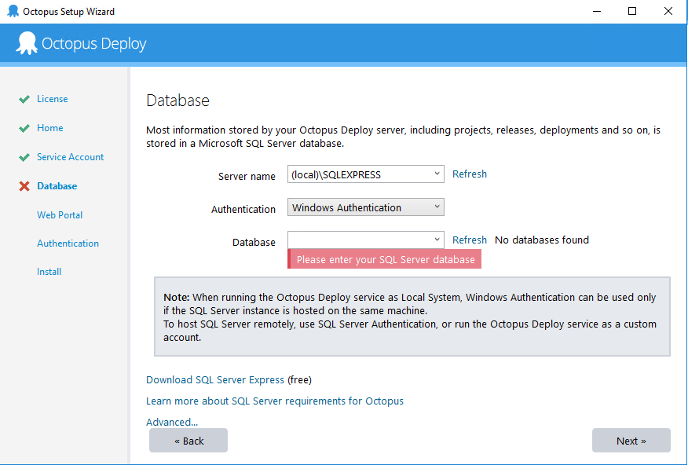Screen dimensions: 688x465
Task: Expand the Authentication dropdown
Action: [x=365, y=207]
